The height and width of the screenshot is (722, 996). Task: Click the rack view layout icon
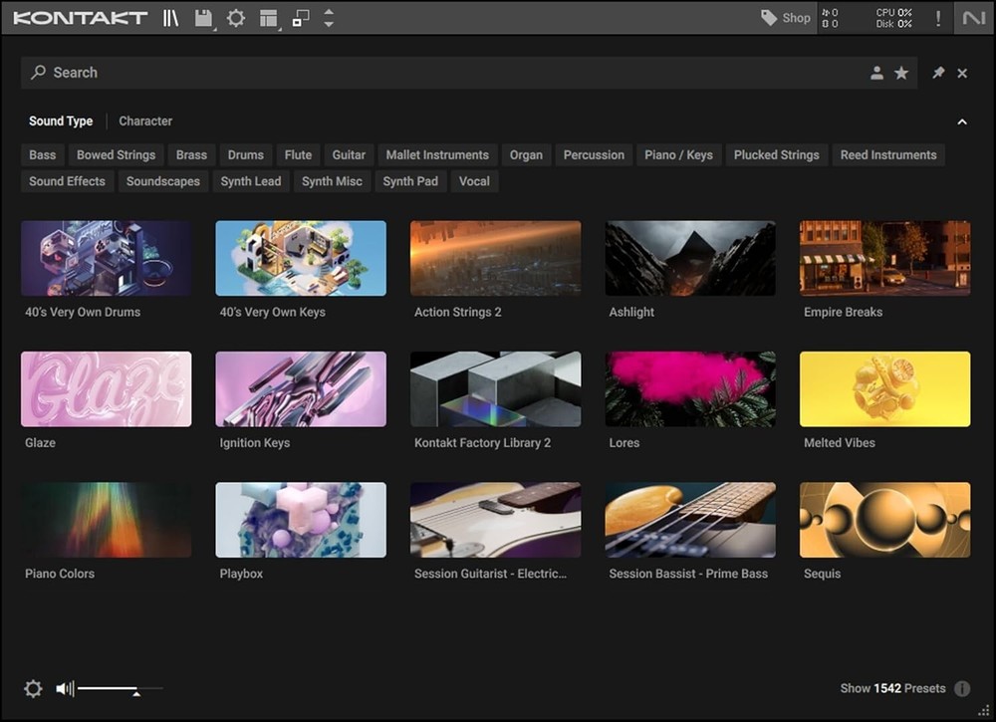point(268,18)
